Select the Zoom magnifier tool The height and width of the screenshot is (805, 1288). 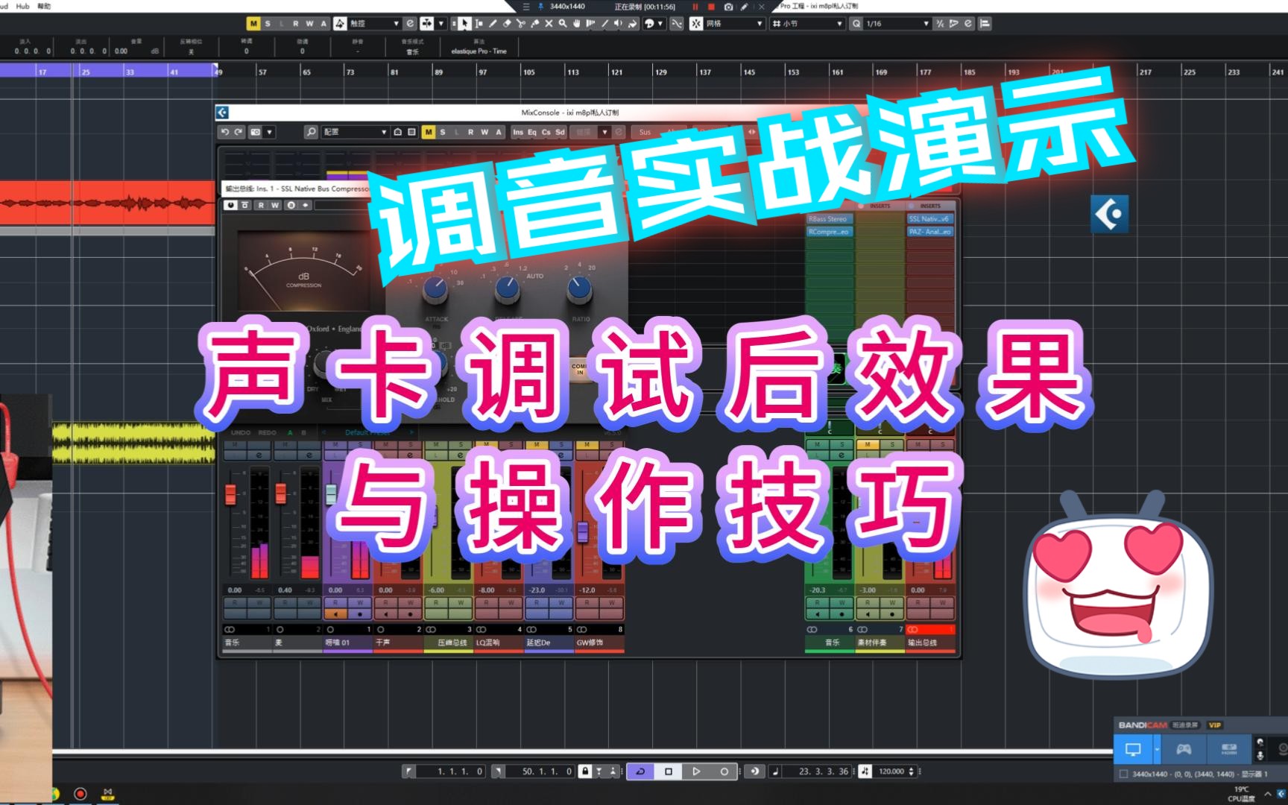click(563, 23)
